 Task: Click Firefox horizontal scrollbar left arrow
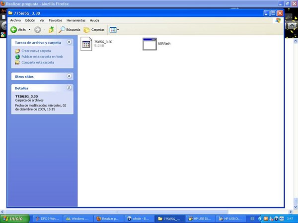[2, 212]
